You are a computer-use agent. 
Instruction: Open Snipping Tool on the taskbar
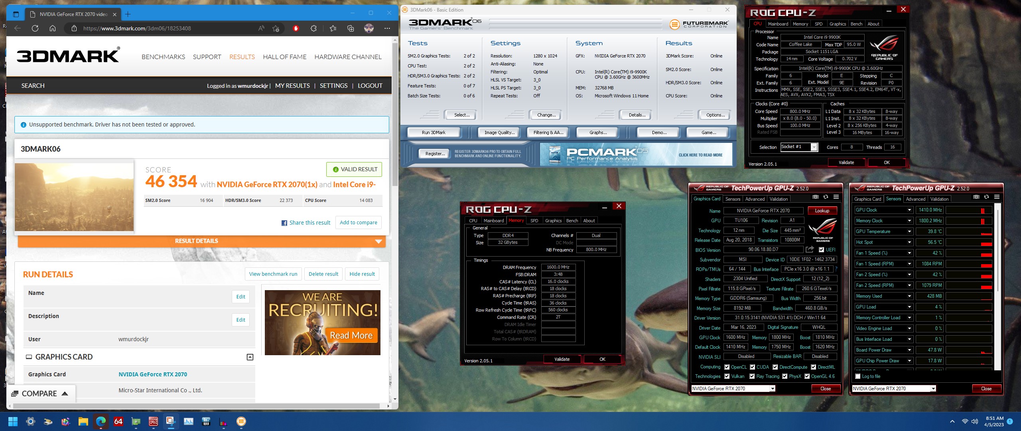coord(171,421)
